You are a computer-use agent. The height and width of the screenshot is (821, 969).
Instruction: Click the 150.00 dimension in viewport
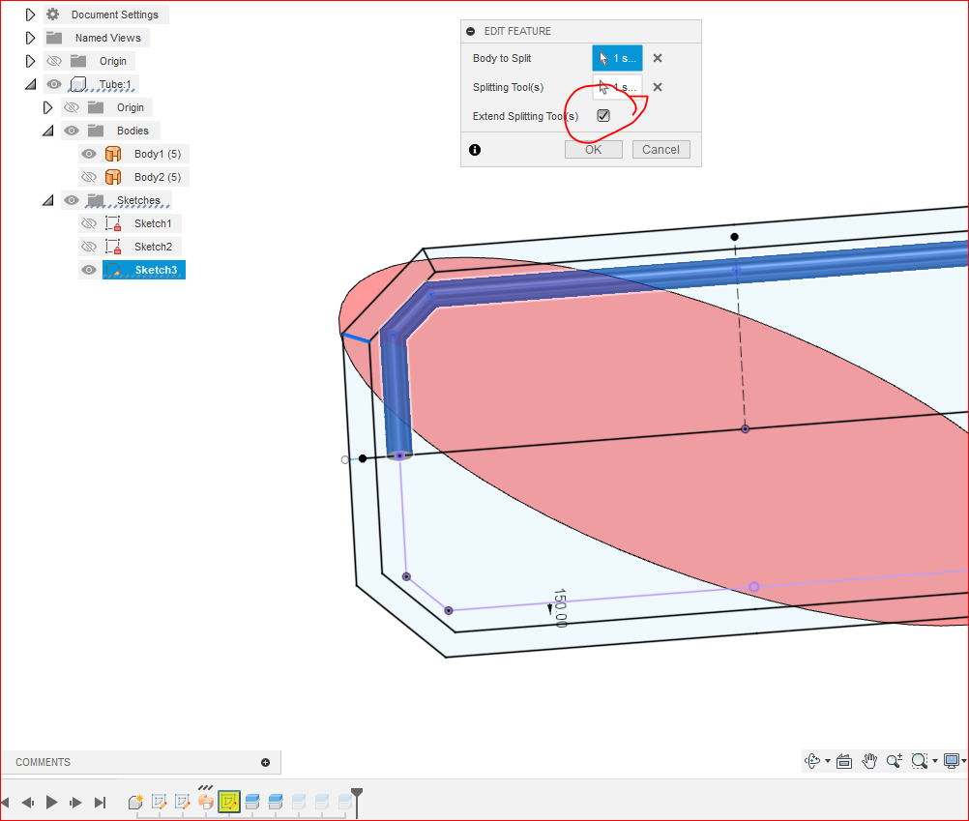(560, 608)
